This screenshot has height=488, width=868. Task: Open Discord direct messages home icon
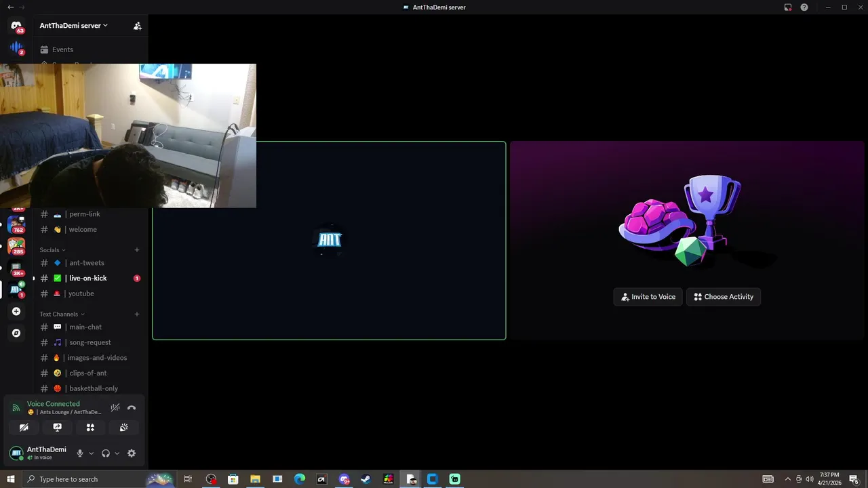pos(16,26)
